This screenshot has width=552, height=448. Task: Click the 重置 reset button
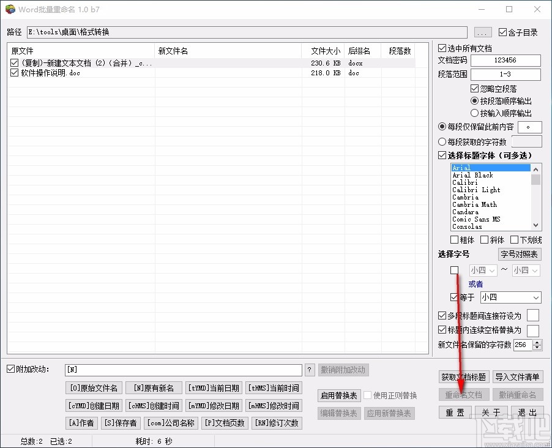coord(455,413)
